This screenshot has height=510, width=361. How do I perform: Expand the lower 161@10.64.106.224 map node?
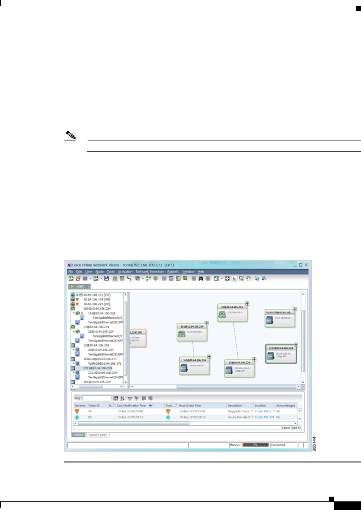209,357
